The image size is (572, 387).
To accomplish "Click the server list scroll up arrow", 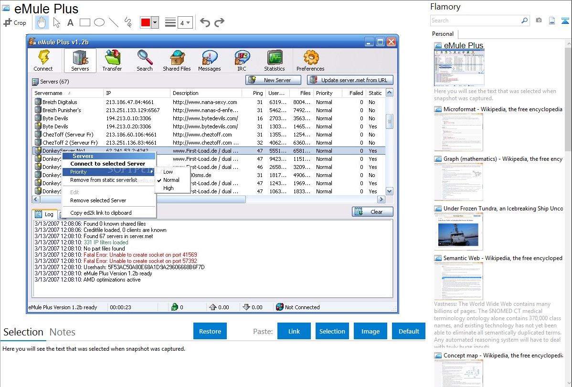I will (390, 93).
